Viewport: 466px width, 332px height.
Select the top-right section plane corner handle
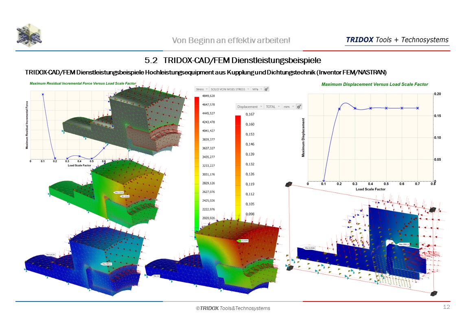point(433,210)
